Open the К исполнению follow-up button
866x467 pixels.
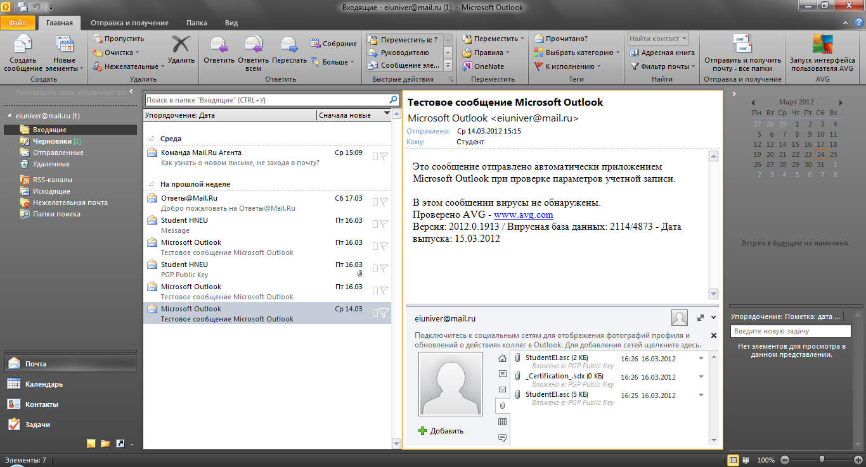pyautogui.click(x=568, y=66)
